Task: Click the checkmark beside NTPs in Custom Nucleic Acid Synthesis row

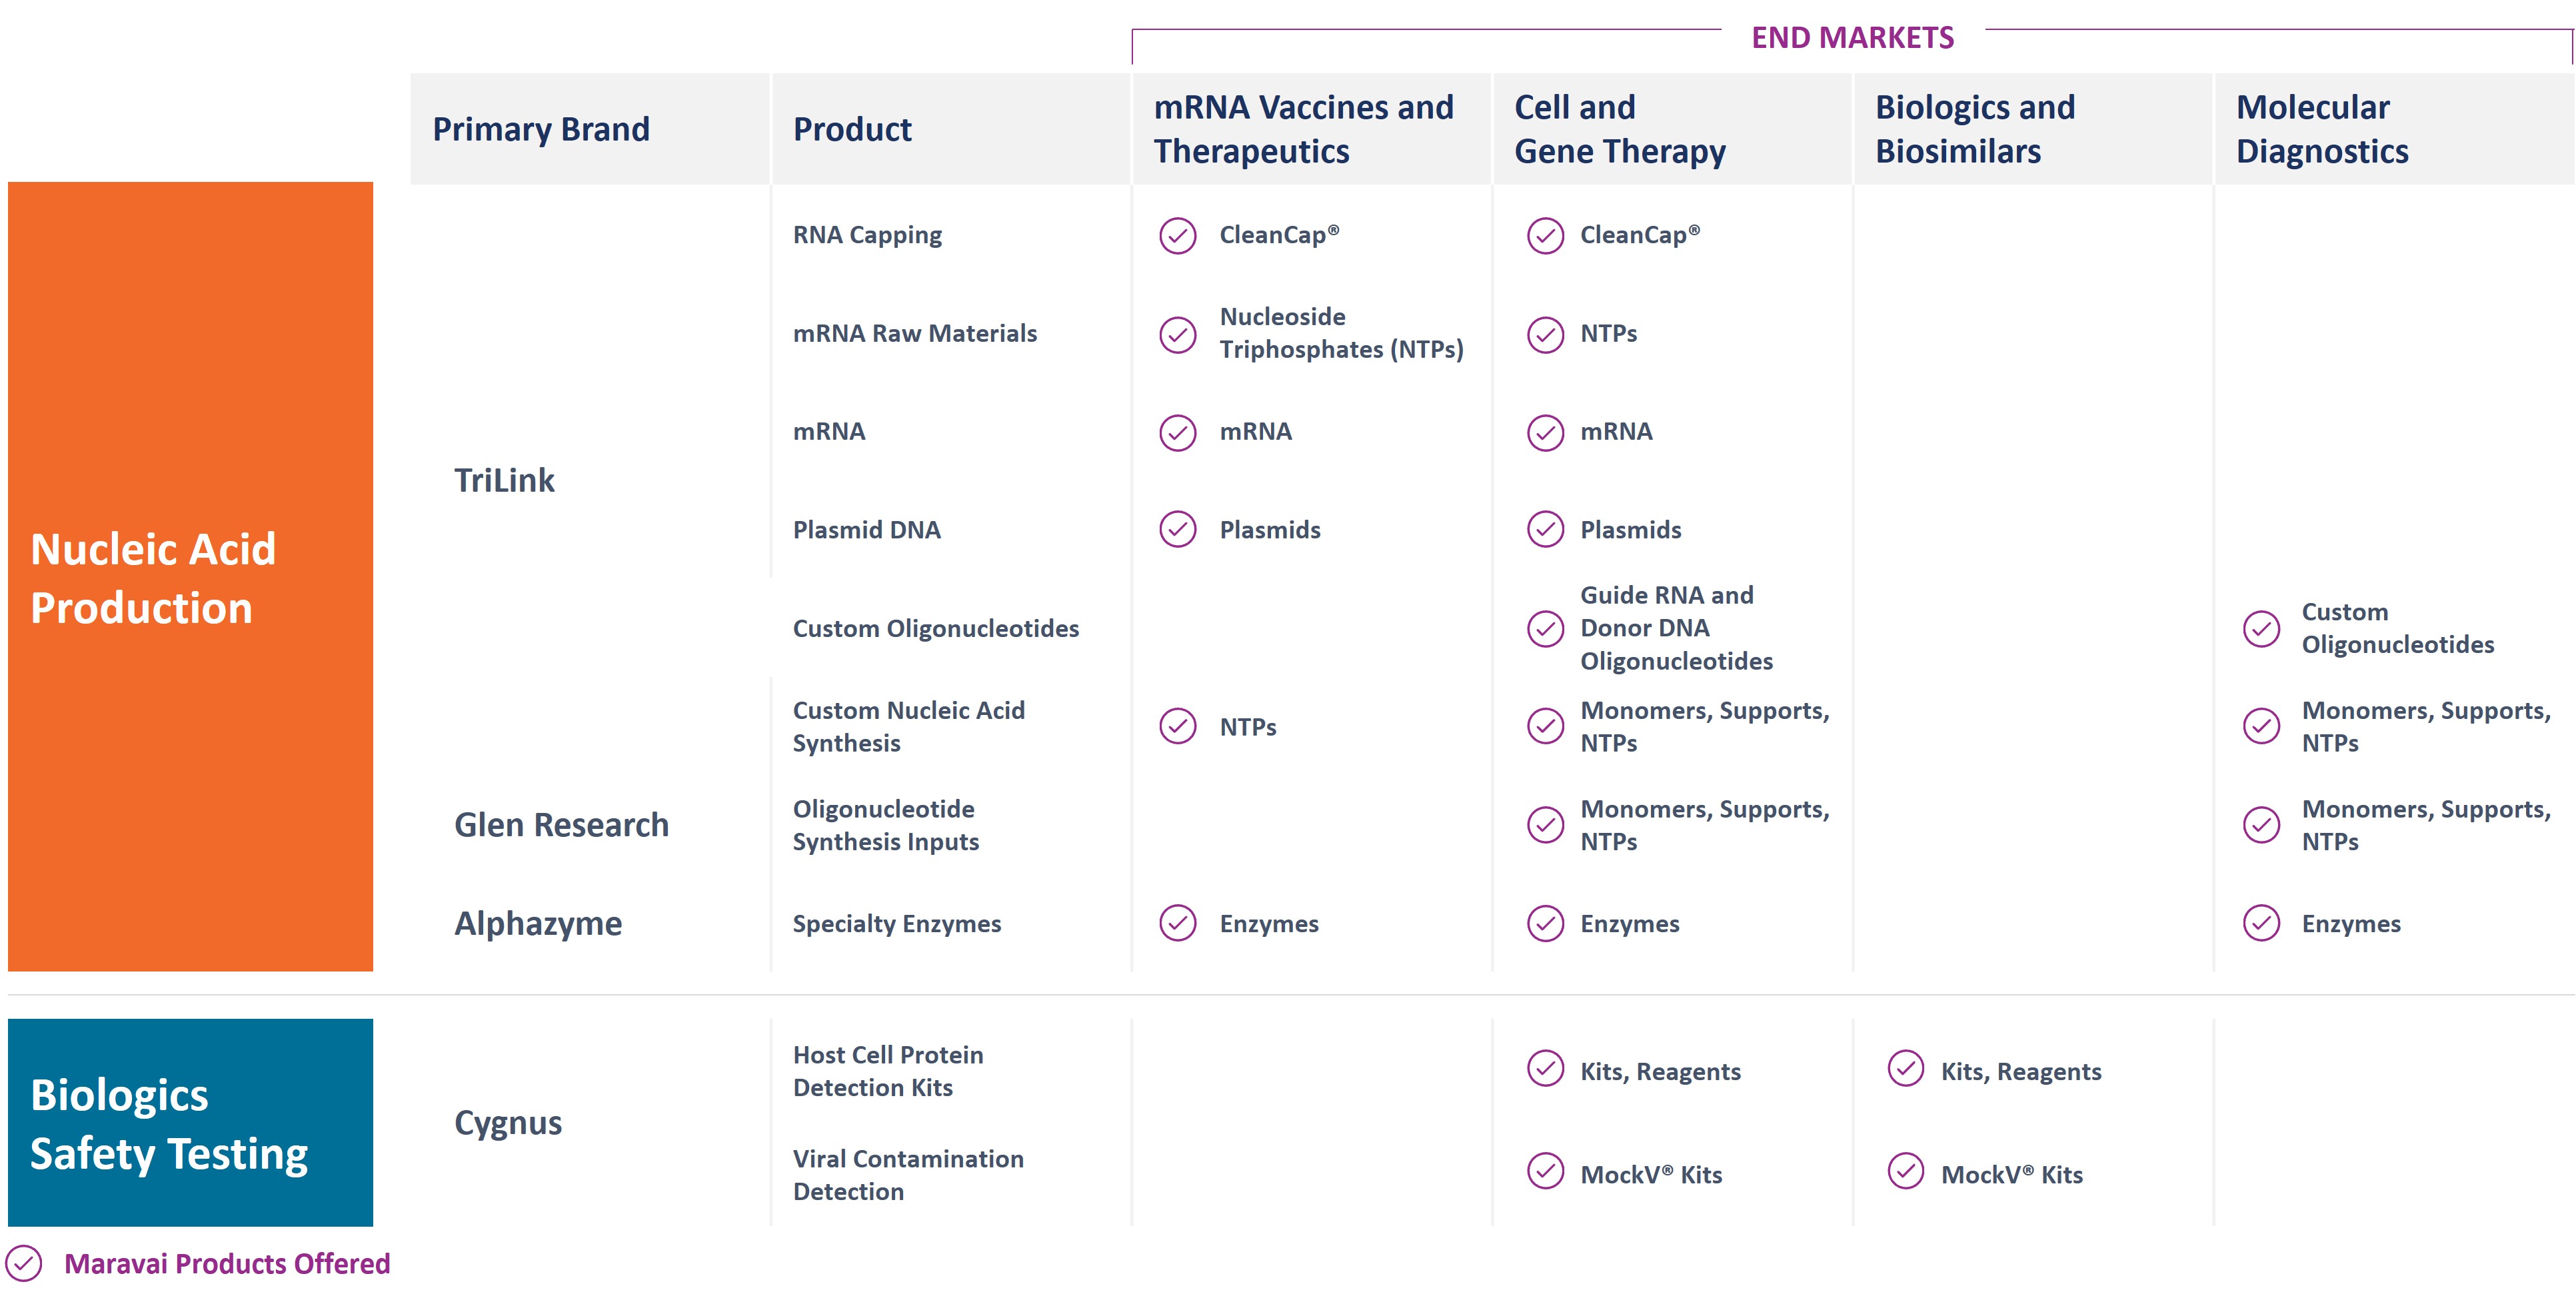Action: tap(1177, 726)
